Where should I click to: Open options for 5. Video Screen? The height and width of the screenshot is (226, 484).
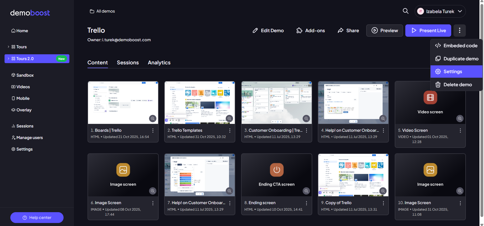point(460,130)
